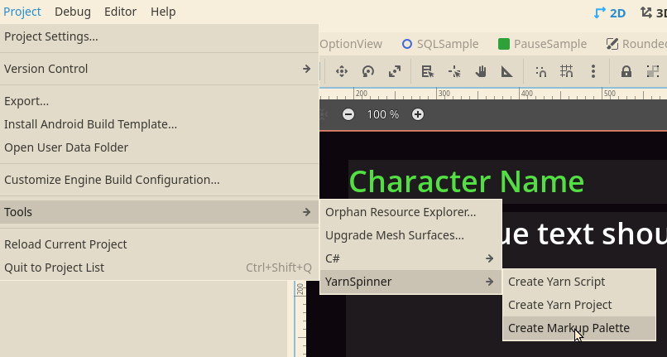Select Customize Engine Build Configuration...
The width and height of the screenshot is (667, 357).
coord(159,180)
